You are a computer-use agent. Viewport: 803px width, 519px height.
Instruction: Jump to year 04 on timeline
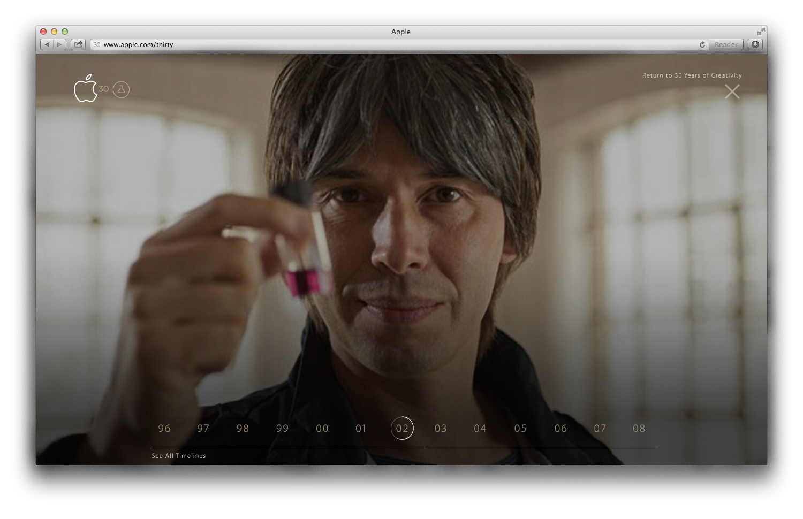coord(480,429)
